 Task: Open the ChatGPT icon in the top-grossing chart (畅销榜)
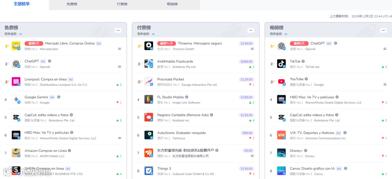pyautogui.click(x=282, y=46)
